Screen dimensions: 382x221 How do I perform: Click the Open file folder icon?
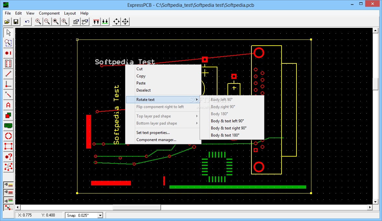pos(7,22)
